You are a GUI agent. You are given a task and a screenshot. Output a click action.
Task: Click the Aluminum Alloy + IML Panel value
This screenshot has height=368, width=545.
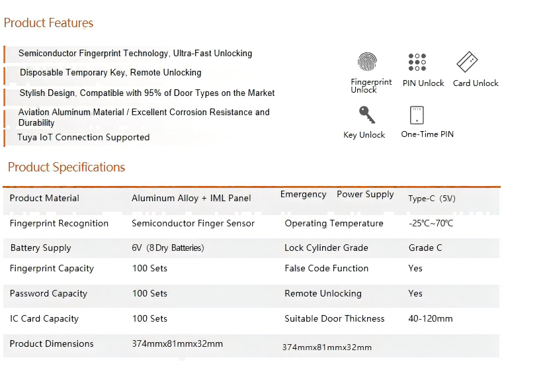coord(191,199)
